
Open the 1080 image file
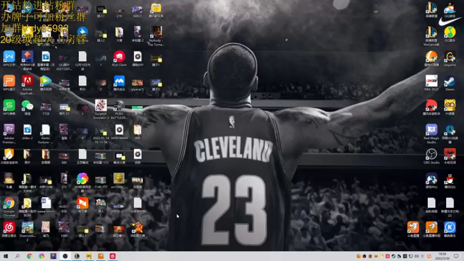tap(64, 230)
